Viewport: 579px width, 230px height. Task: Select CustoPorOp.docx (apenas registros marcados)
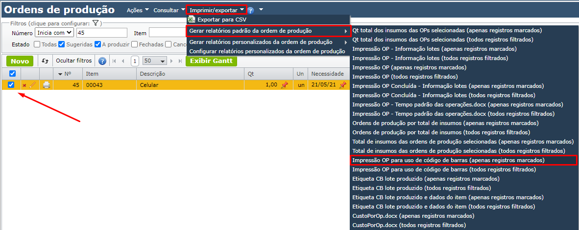(413, 216)
